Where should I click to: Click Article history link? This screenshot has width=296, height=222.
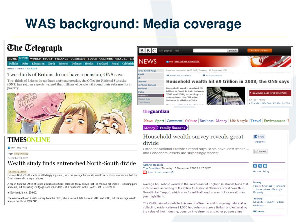click(261, 171)
